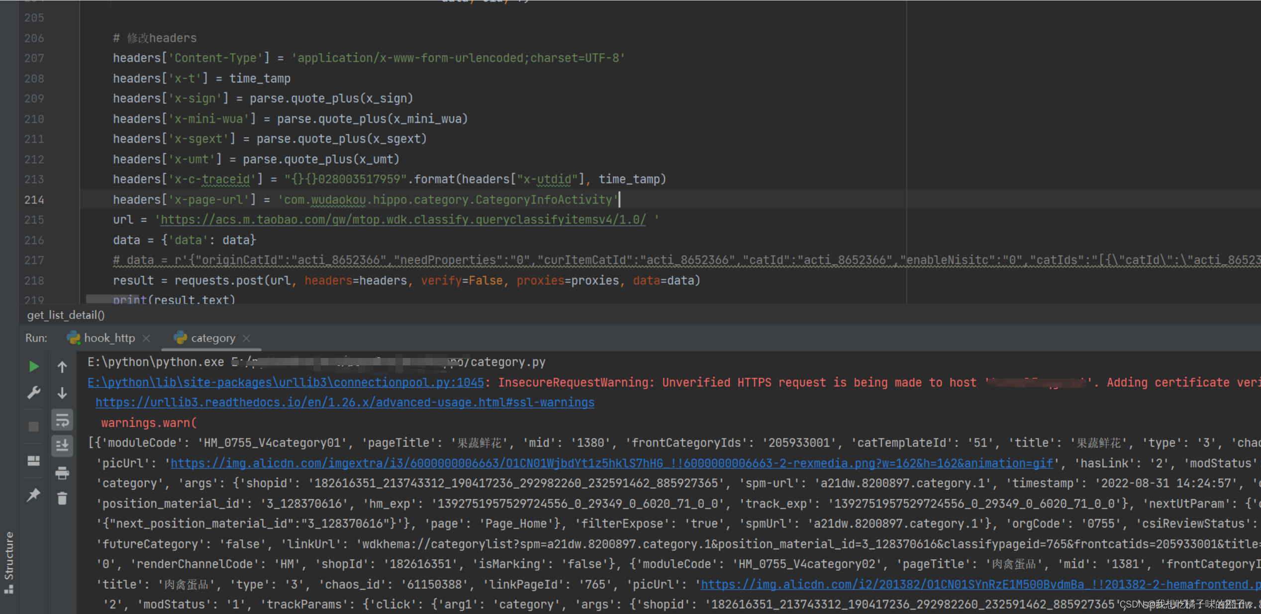Viewport: 1261px width, 614px height.
Task: Click the Restore Layout icon in Run panel
Action: [33, 461]
